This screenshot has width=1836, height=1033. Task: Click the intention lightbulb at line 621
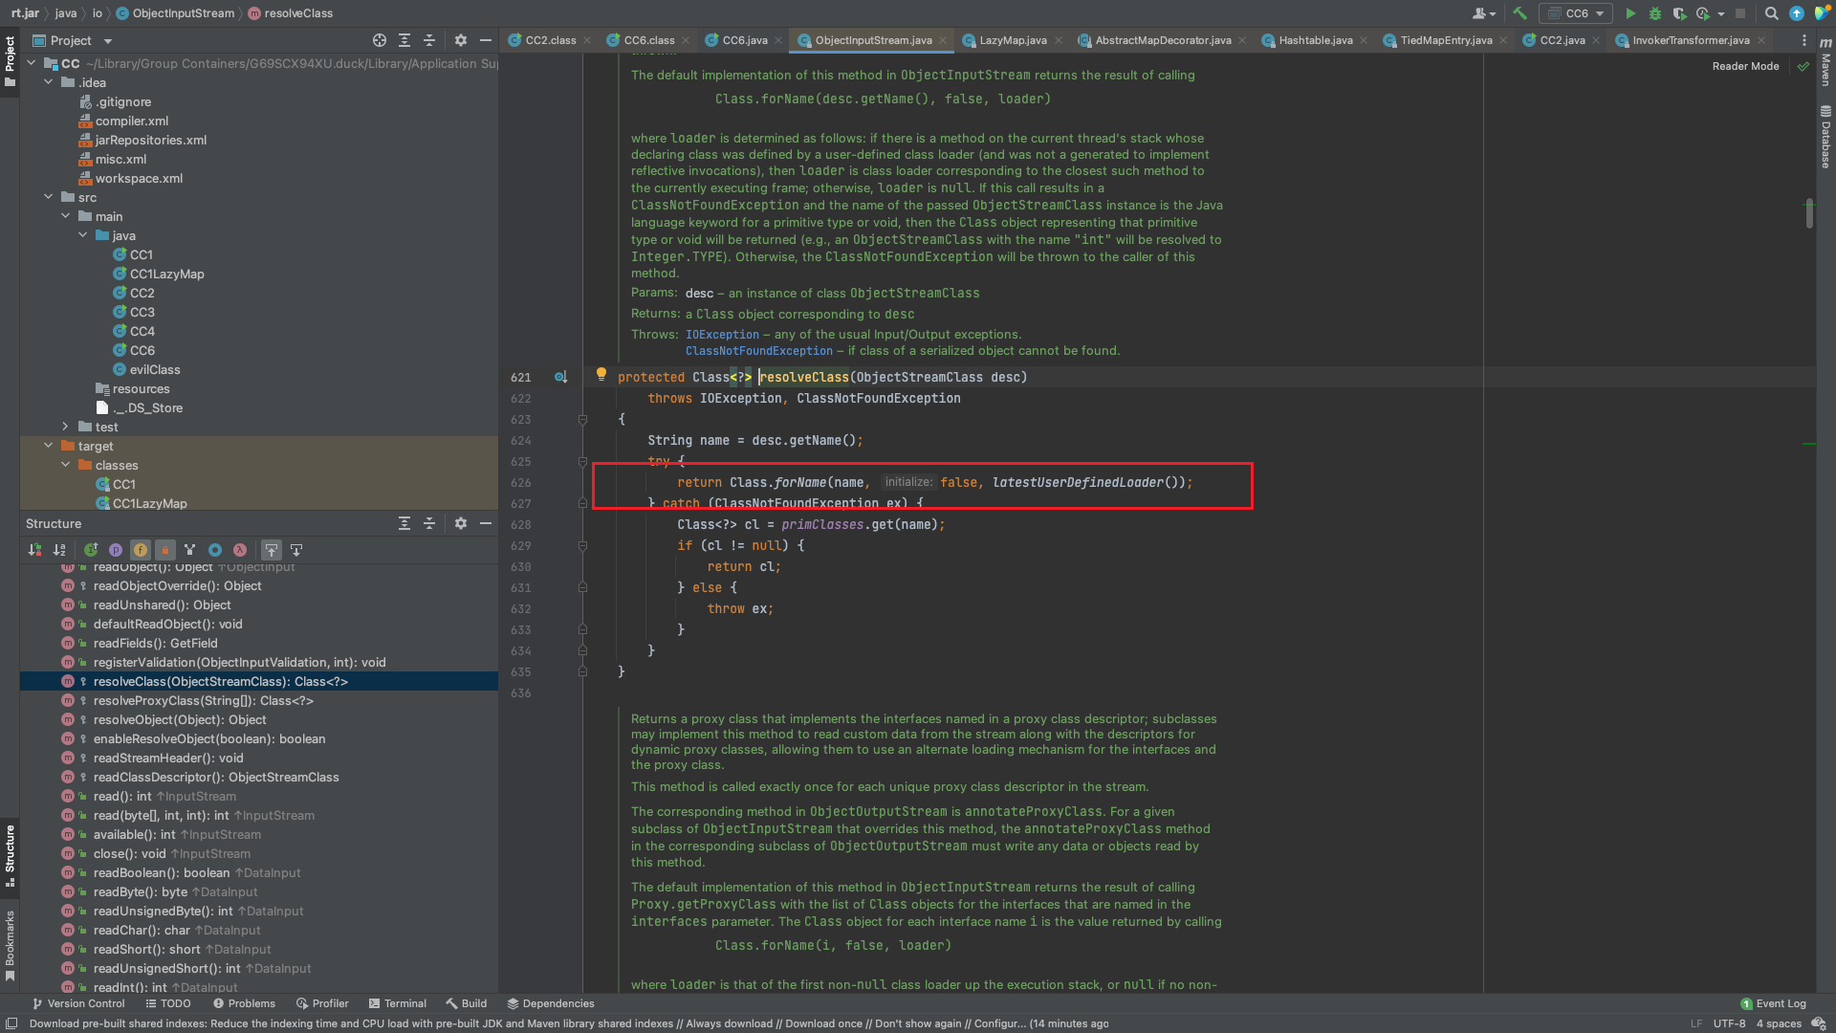[x=601, y=374]
